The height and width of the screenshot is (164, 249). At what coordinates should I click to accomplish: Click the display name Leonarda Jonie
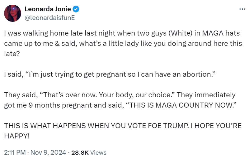(x=48, y=9)
